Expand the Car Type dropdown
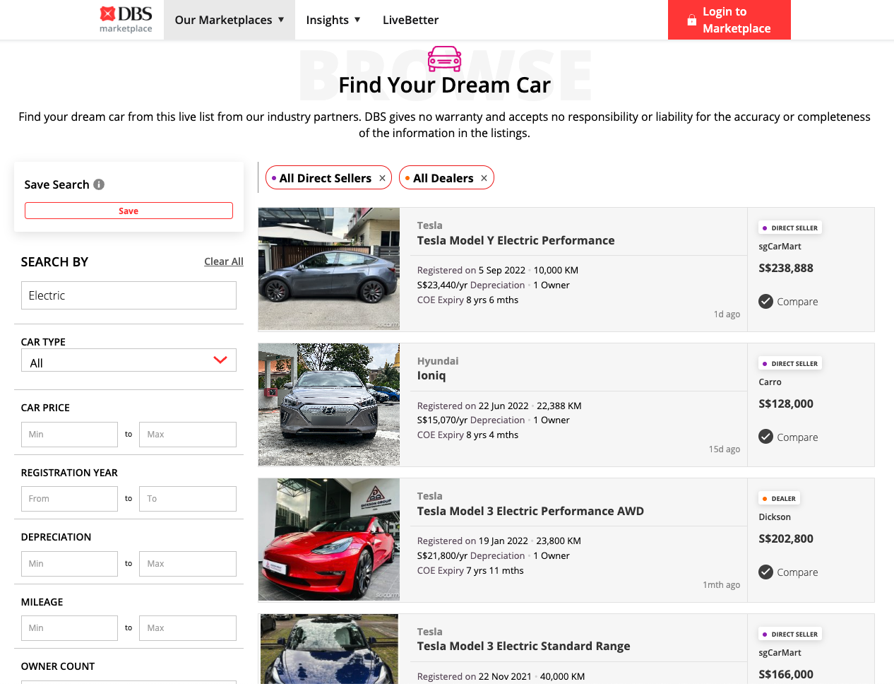This screenshot has width=894, height=684. pyautogui.click(x=129, y=360)
